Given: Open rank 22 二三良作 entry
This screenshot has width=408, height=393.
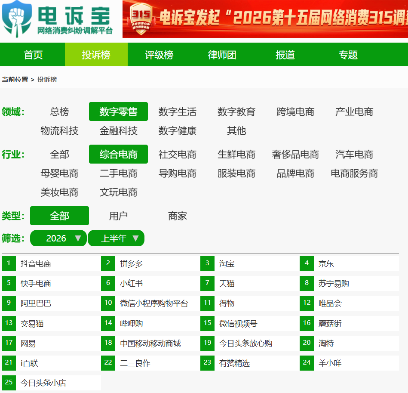Looking at the screenshot, I should pos(150,363).
